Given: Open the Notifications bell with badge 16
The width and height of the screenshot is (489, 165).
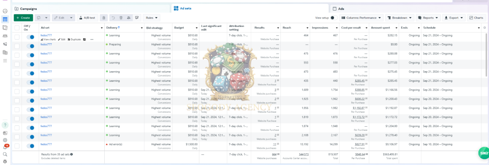Looking at the screenshot, I should tap(5, 147).
